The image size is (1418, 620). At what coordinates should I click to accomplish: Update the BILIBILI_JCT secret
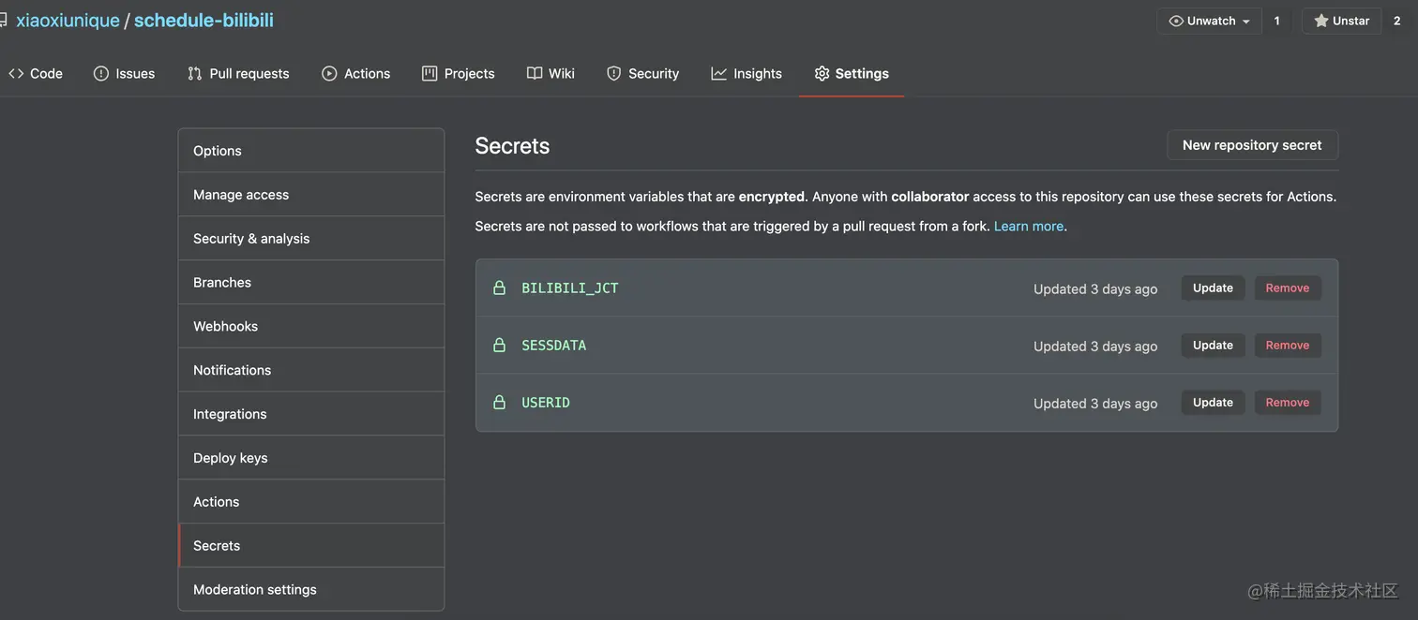click(x=1213, y=288)
